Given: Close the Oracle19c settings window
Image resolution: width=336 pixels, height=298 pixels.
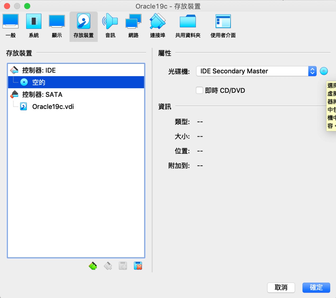Looking at the screenshot, I should pos(7,6).
